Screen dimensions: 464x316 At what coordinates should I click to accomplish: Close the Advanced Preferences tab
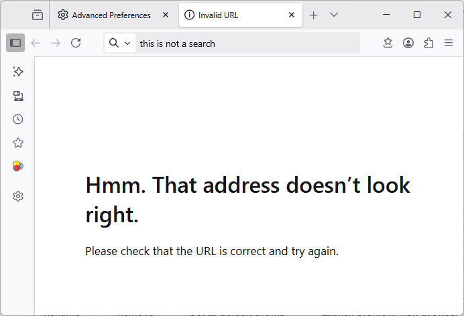click(166, 15)
